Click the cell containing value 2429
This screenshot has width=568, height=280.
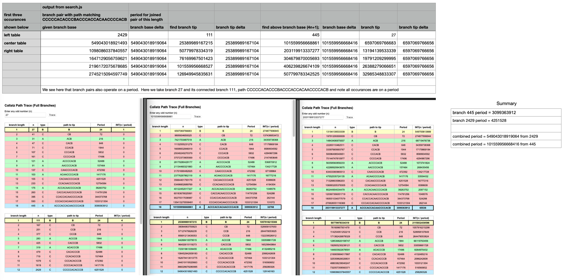[x=84, y=35]
